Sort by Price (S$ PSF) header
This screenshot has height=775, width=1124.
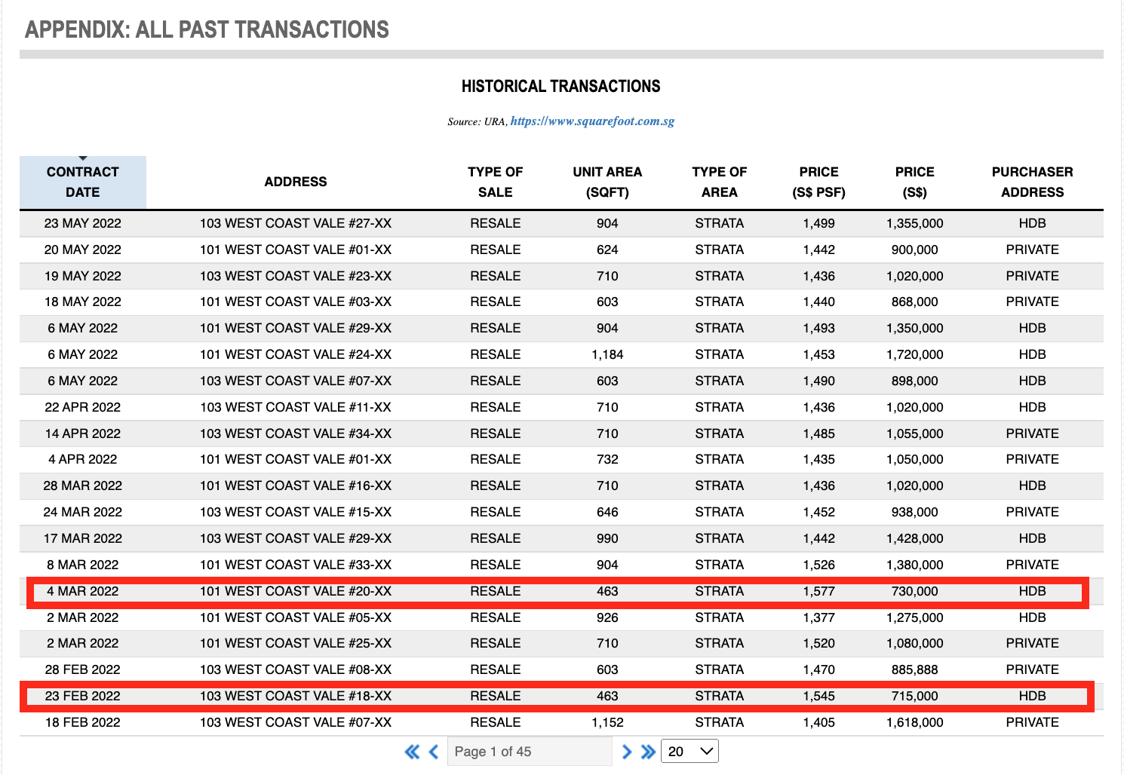[819, 182]
